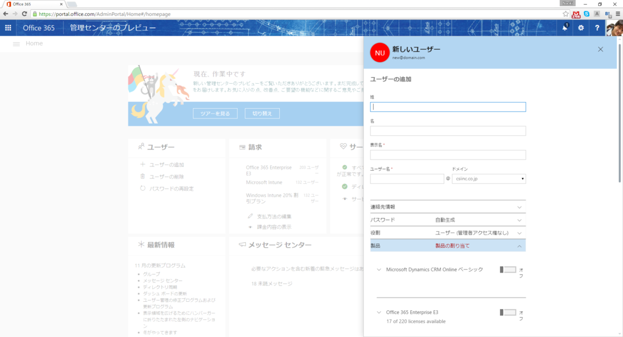Click into the 表示名 input field

click(448, 155)
